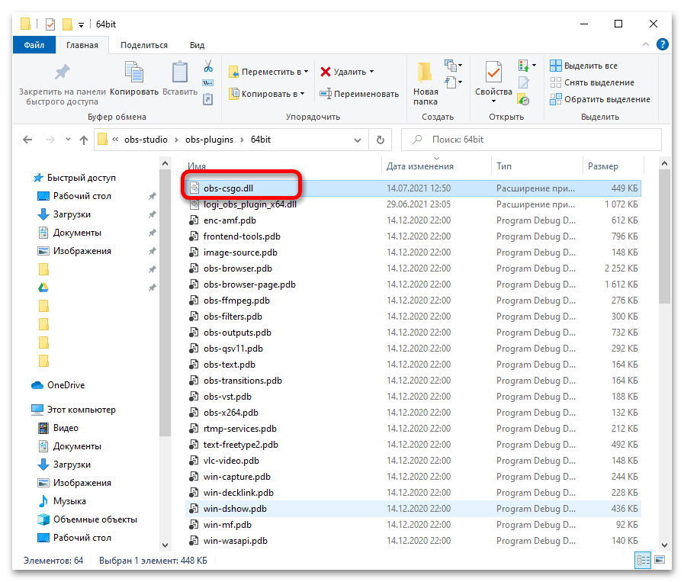Select win-dshow.pdb file
Image resolution: width=684 pixels, height=582 pixels.
(x=413, y=509)
